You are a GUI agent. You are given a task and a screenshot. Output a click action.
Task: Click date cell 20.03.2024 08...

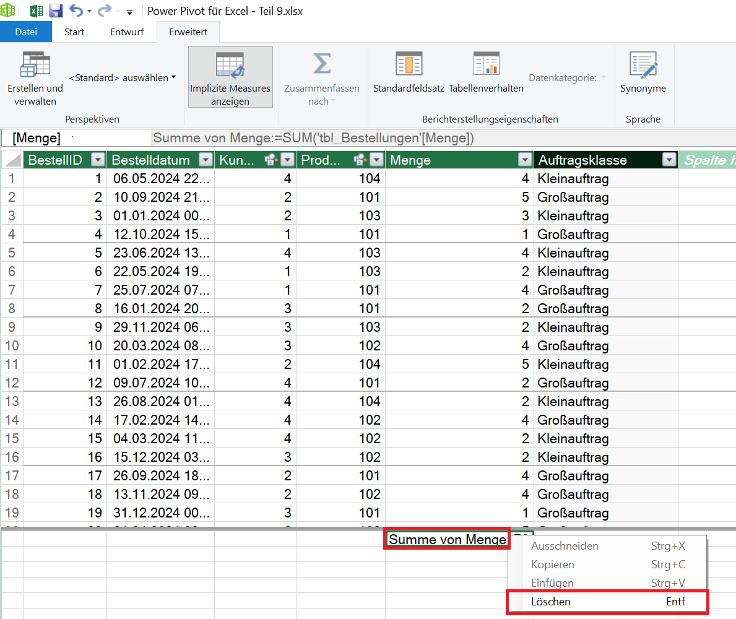pos(161,345)
